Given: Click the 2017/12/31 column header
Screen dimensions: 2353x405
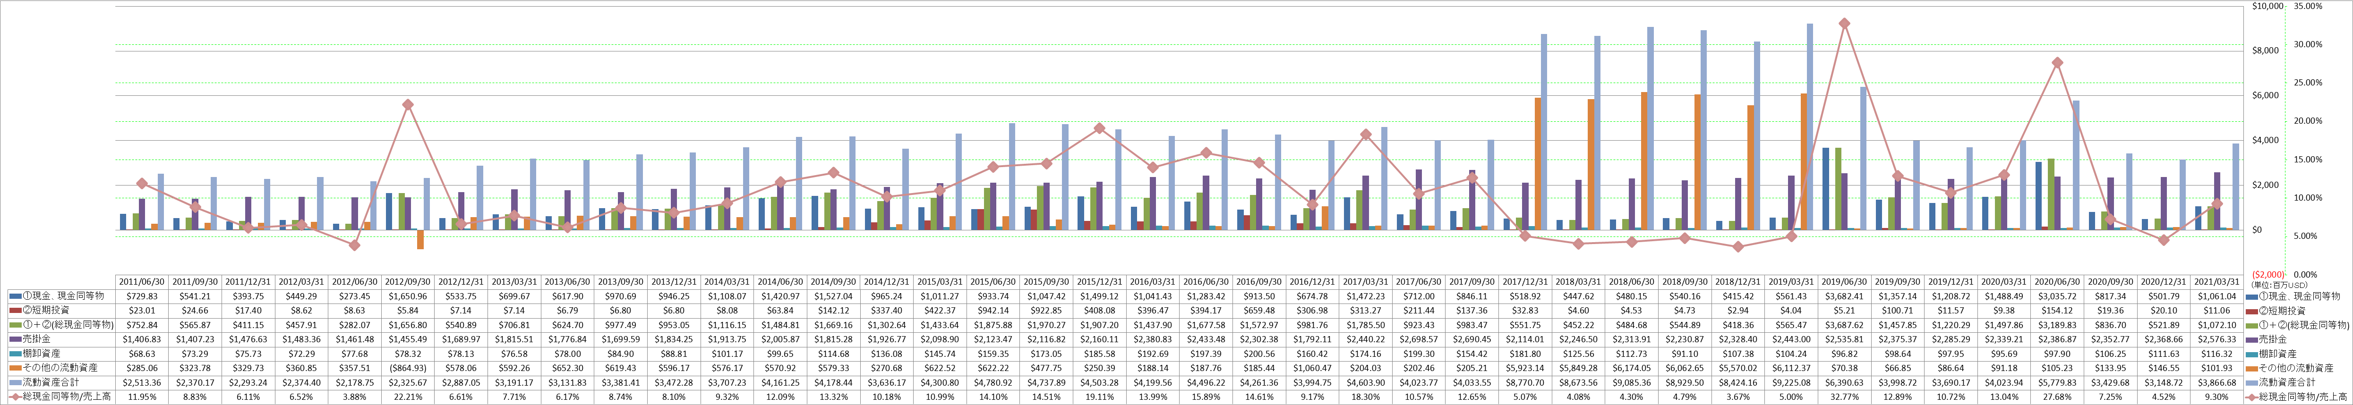Looking at the screenshot, I should pyautogui.click(x=1525, y=282).
